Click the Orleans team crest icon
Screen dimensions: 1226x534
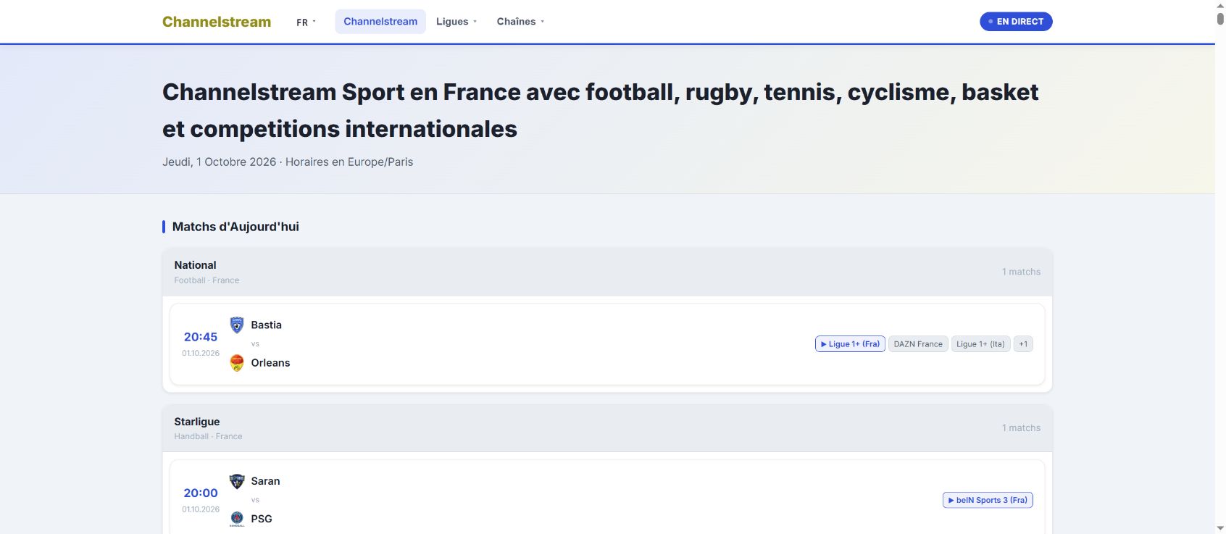pyautogui.click(x=237, y=363)
